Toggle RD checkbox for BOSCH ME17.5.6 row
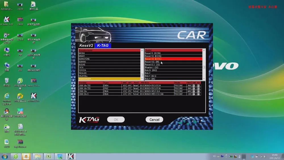The height and width of the screenshot is (160, 284). (198, 91)
